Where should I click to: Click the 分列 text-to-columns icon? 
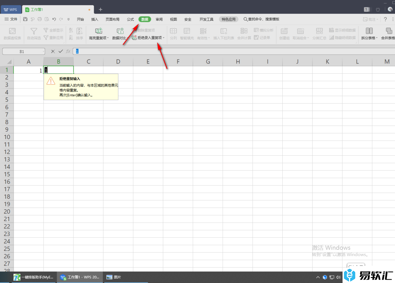click(x=173, y=31)
